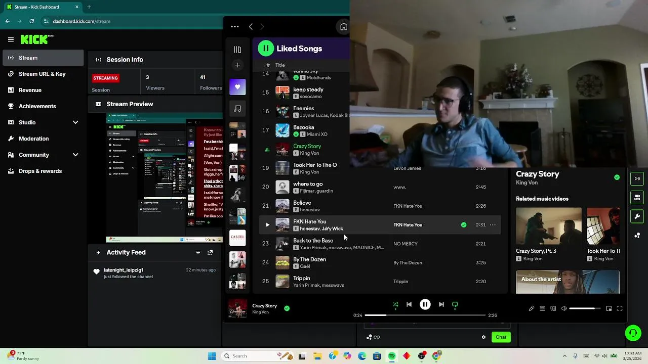Screen dimensions: 648x364
Task: Click the green Chat button
Action: coord(501,337)
